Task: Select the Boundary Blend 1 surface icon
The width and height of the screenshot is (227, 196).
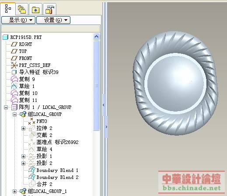Action: coord(32,170)
